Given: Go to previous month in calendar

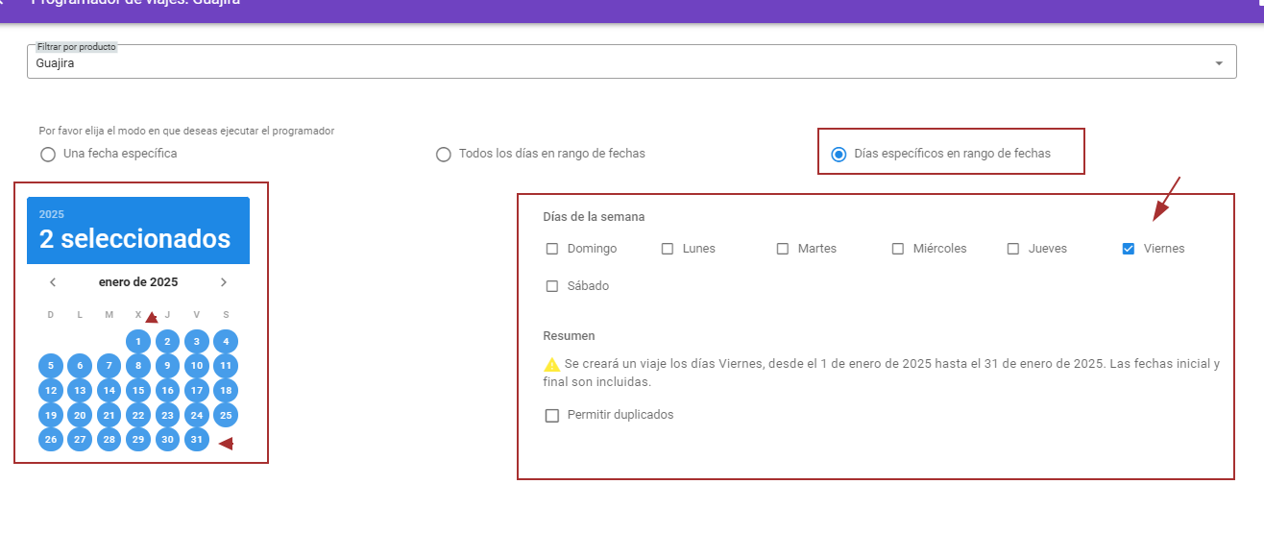Looking at the screenshot, I should point(53,282).
